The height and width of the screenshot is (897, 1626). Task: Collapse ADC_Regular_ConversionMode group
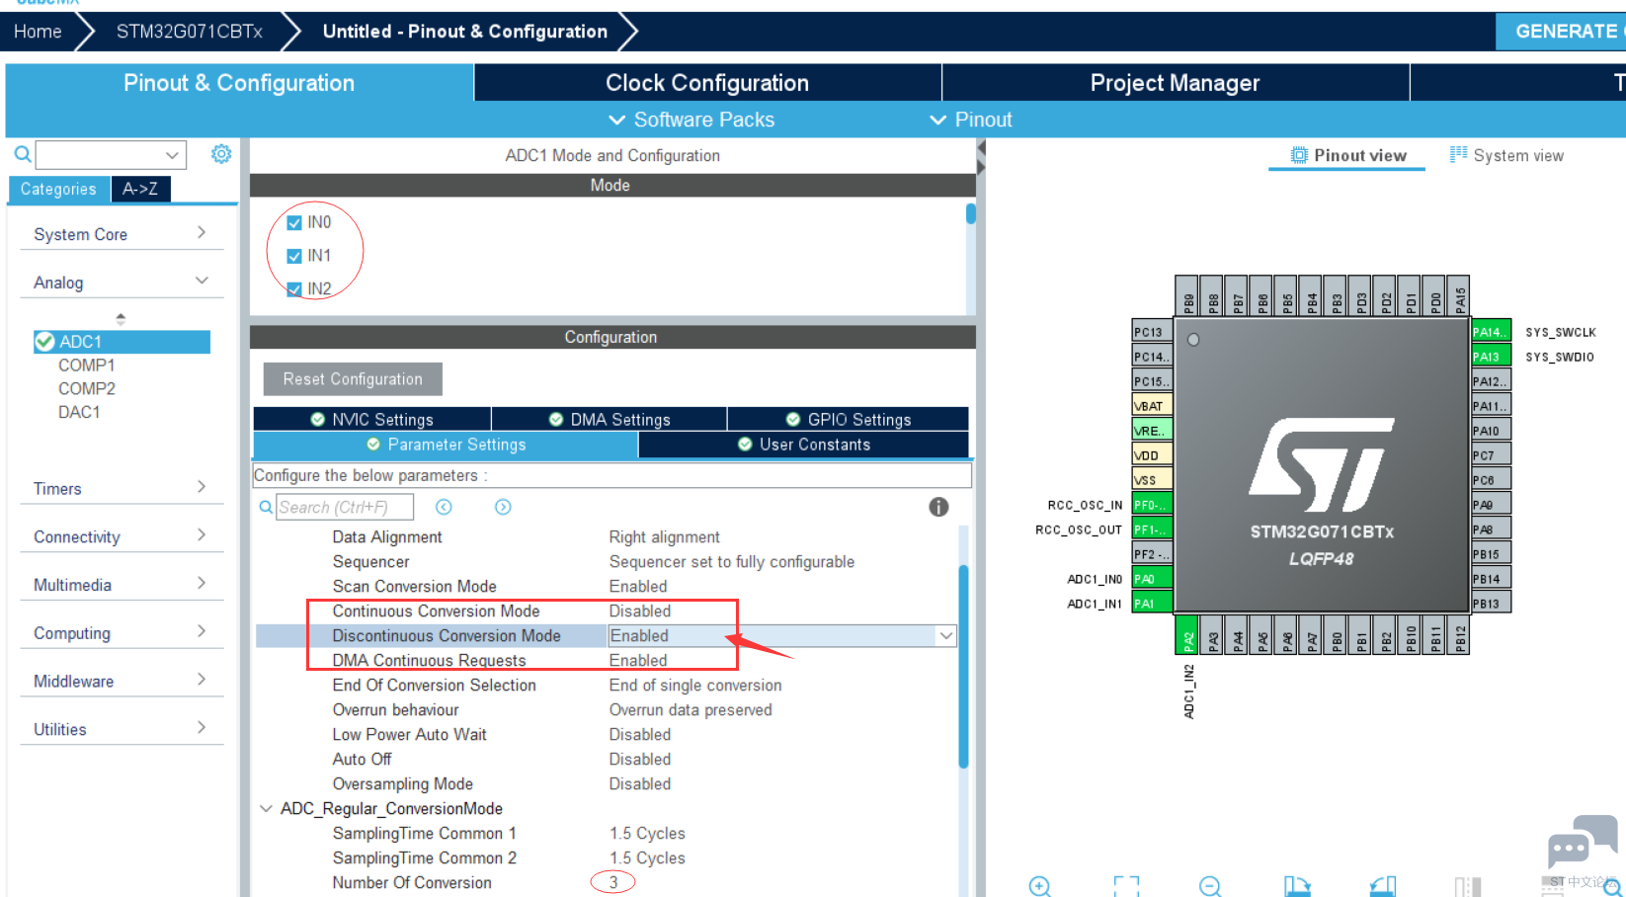[x=266, y=808]
